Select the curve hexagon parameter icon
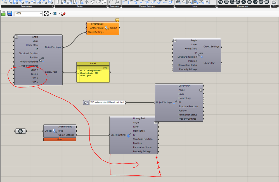The width and height of the screenshot is (279, 182). [255, 2]
